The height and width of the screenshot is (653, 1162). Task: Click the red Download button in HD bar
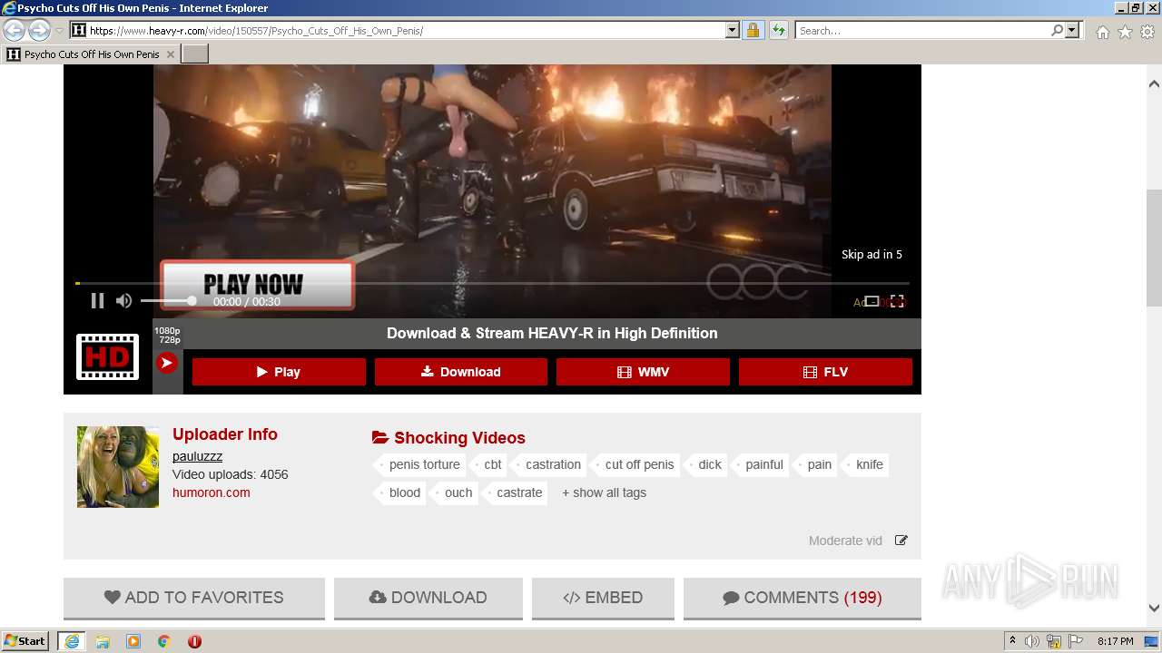461,372
